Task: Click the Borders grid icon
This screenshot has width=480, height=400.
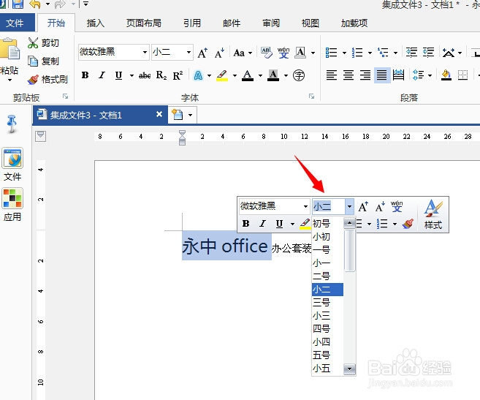Action: click(462, 75)
